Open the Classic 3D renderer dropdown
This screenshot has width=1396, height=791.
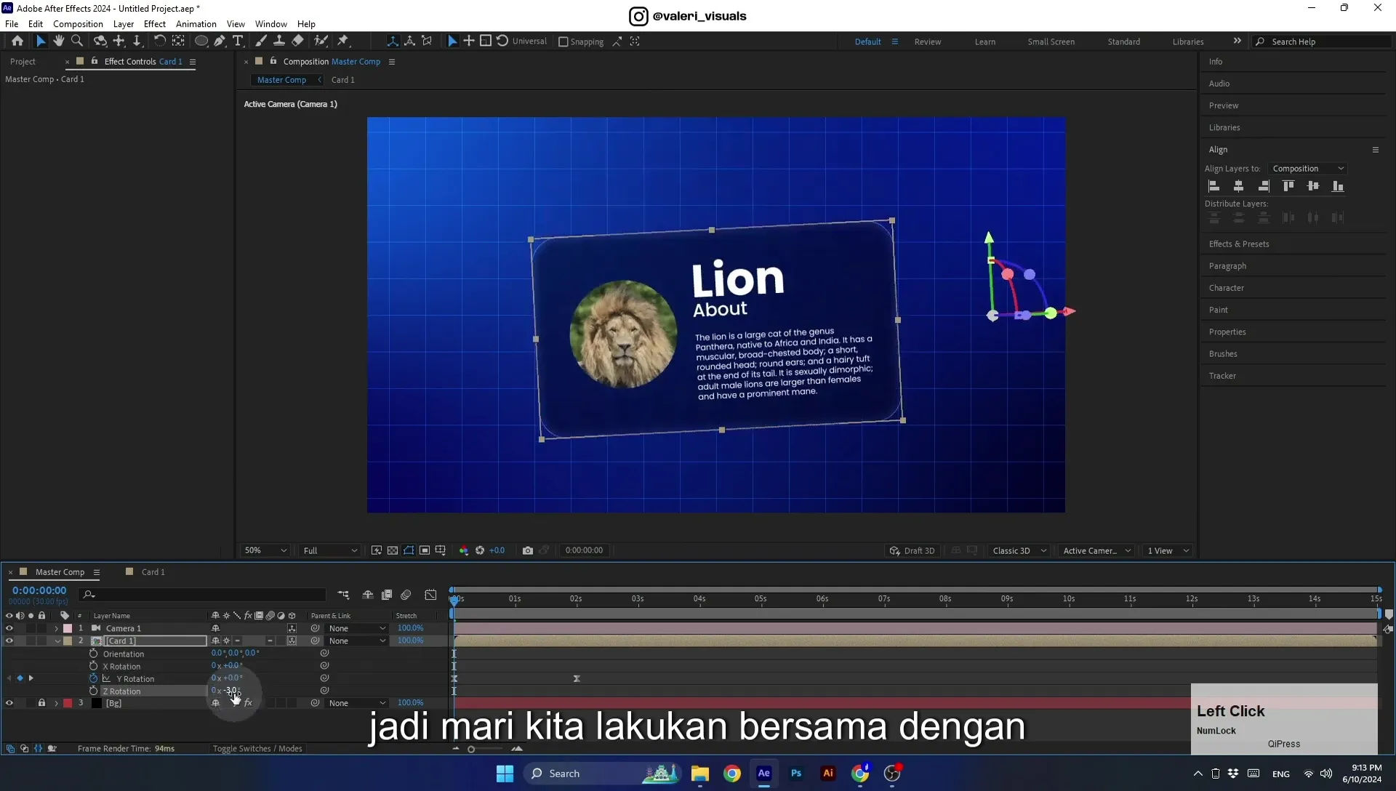pos(1019,550)
